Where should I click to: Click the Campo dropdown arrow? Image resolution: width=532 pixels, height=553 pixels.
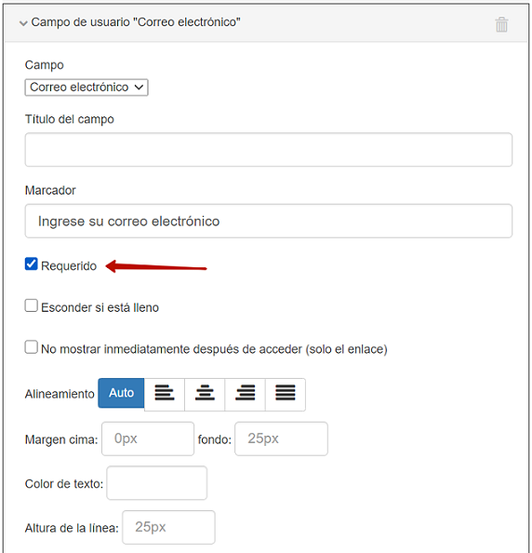pos(140,88)
